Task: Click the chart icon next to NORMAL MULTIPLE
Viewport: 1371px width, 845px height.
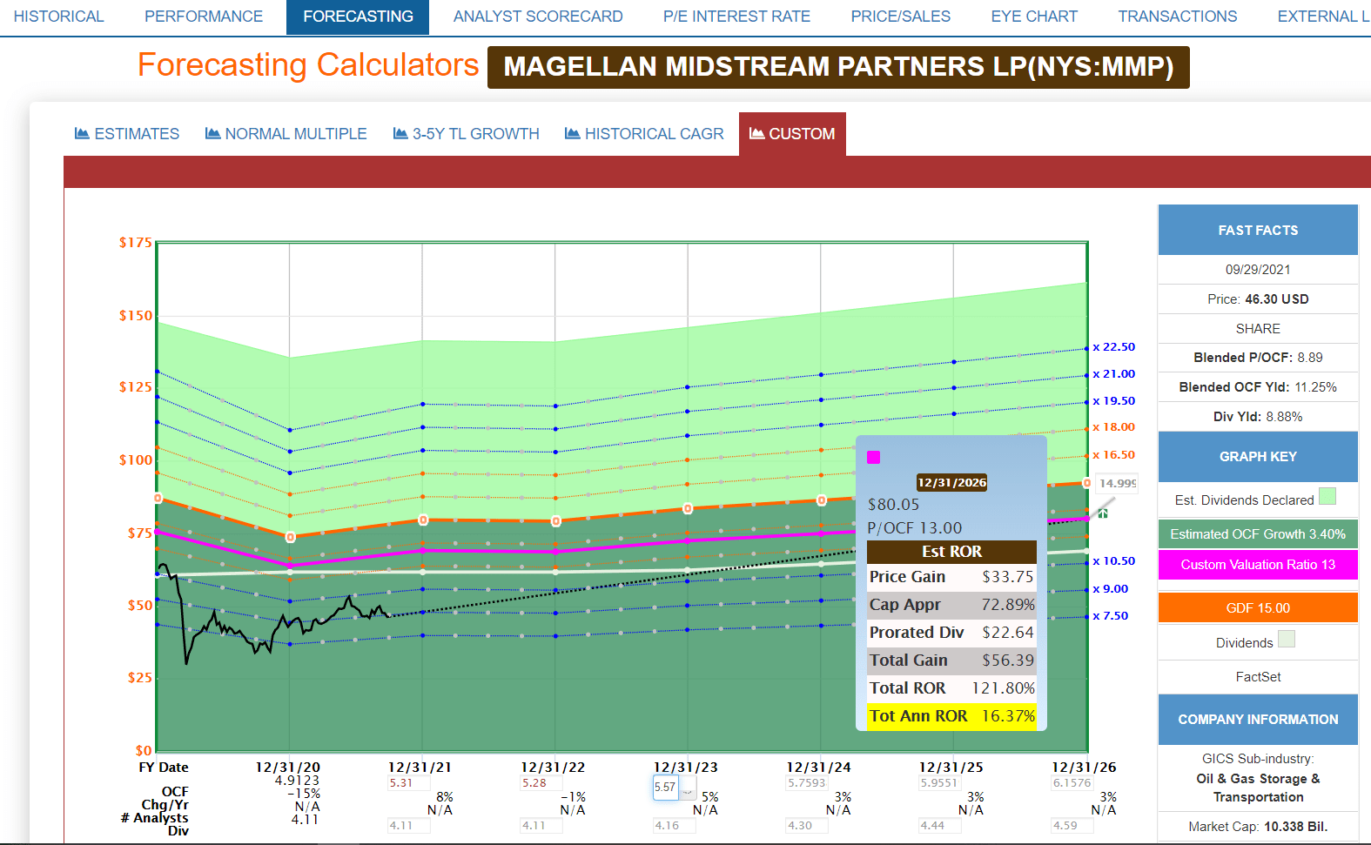Action: (x=212, y=133)
